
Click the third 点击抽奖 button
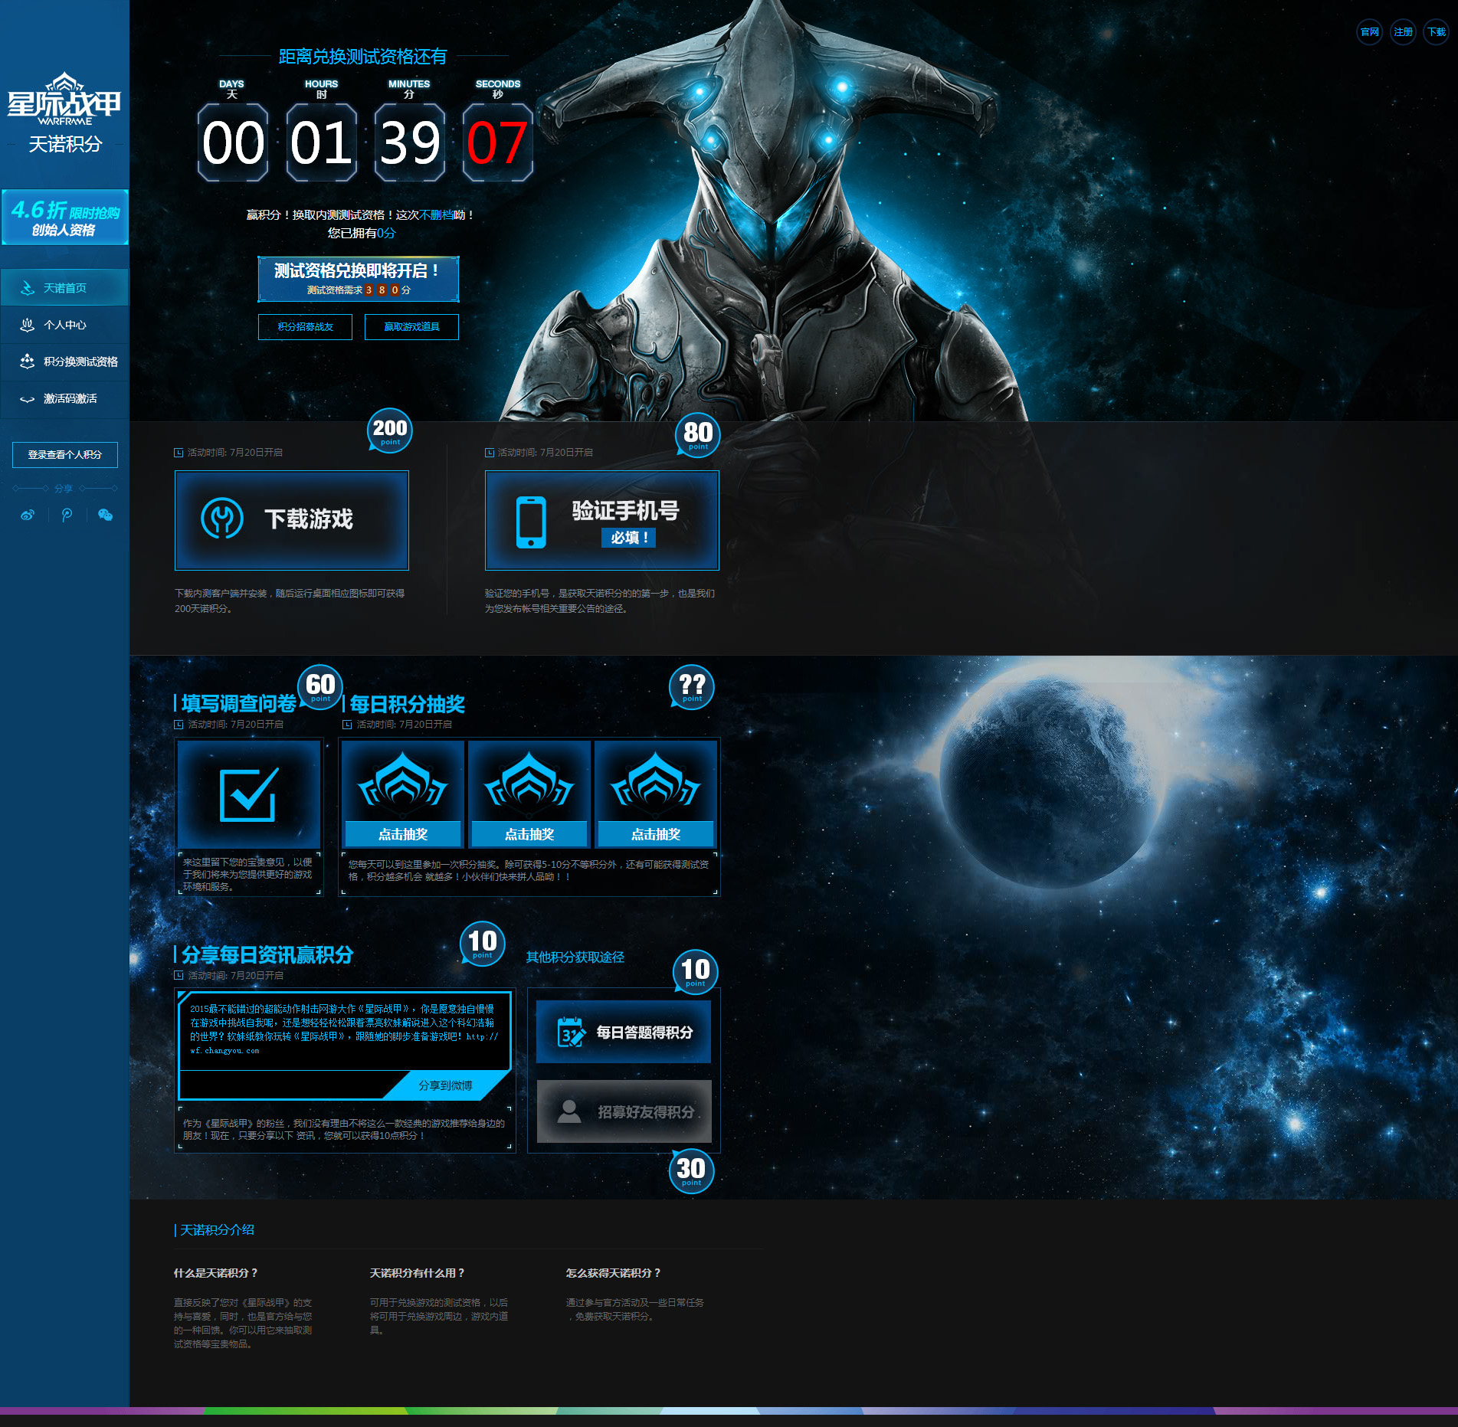point(656,834)
